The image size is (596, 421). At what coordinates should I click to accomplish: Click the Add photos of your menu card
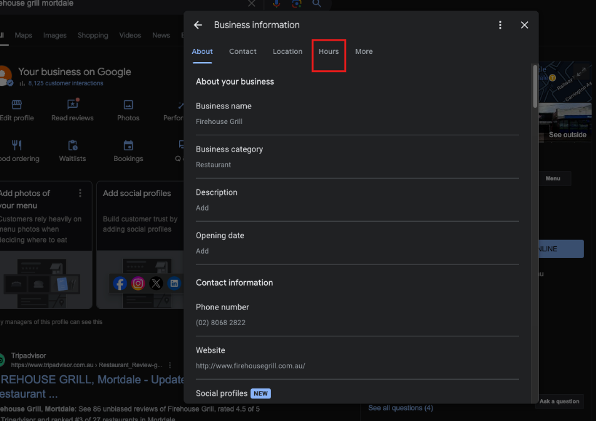coord(46,245)
